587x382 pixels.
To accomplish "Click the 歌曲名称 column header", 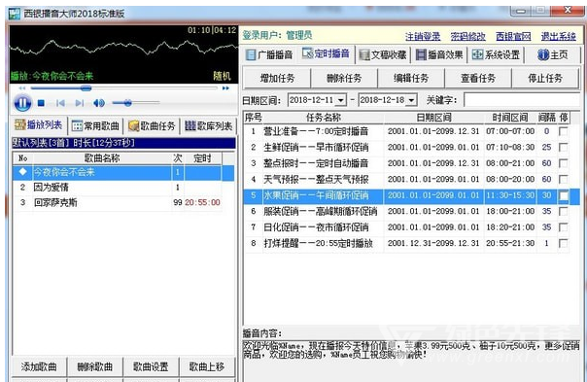I will coord(102,158).
